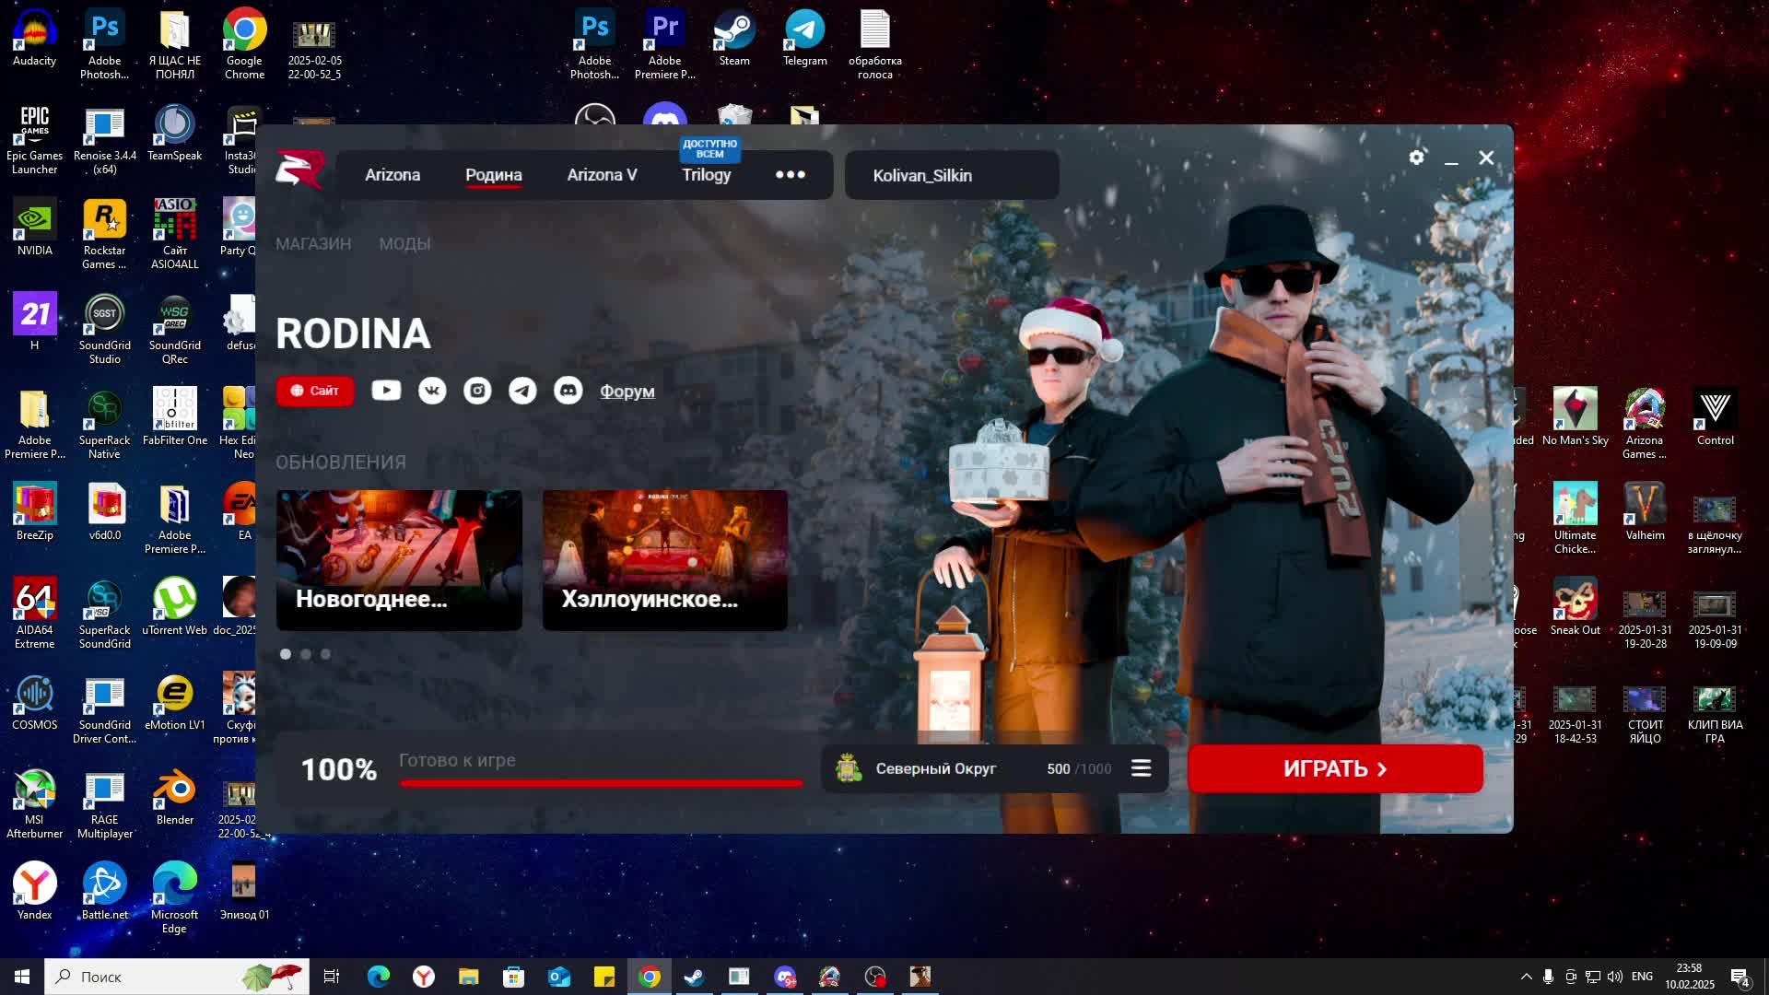
Task: Open the Хэллоуинское update card
Action: (665, 560)
